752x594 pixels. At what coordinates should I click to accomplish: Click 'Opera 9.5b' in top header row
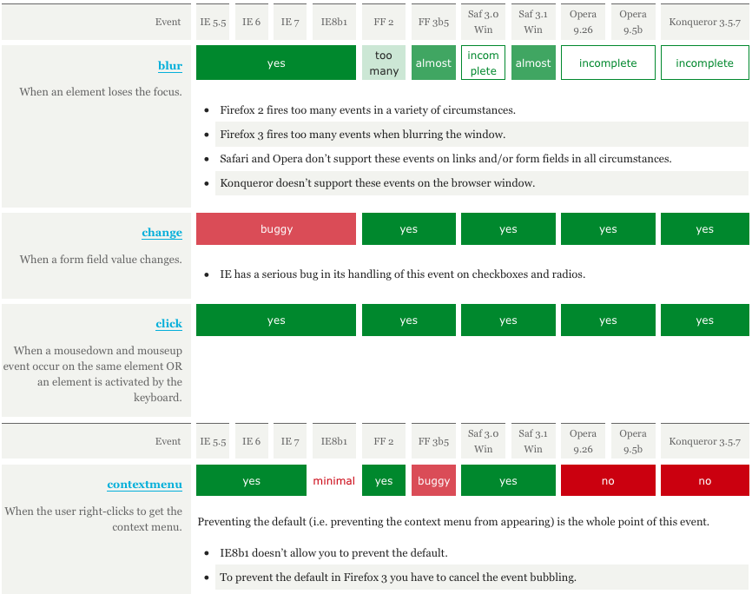tap(632, 22)
